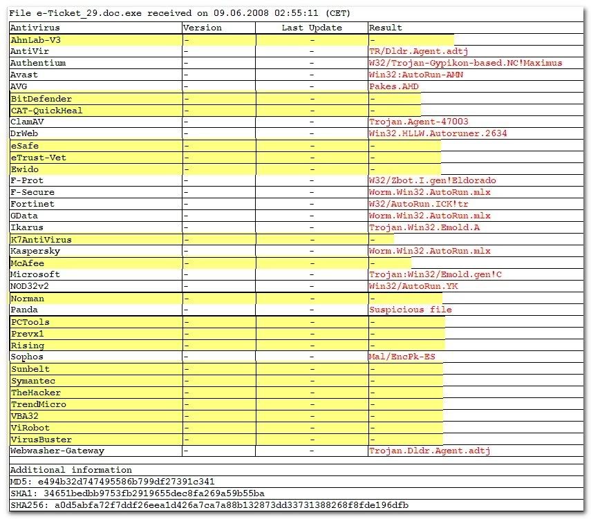Select the Pakes.AHD result text

[x=393, y=86]
